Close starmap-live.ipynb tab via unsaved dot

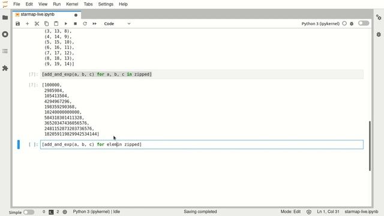coord(76,15)
